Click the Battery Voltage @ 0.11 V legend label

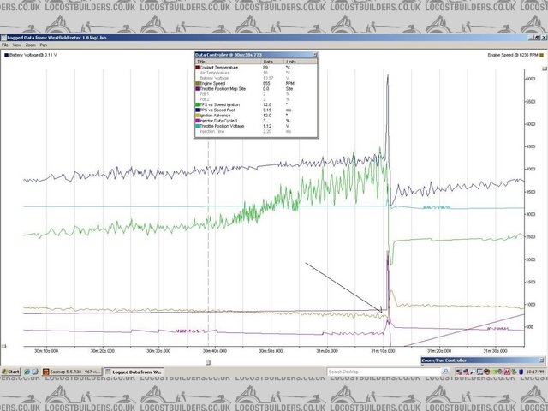tap(33, 55)
